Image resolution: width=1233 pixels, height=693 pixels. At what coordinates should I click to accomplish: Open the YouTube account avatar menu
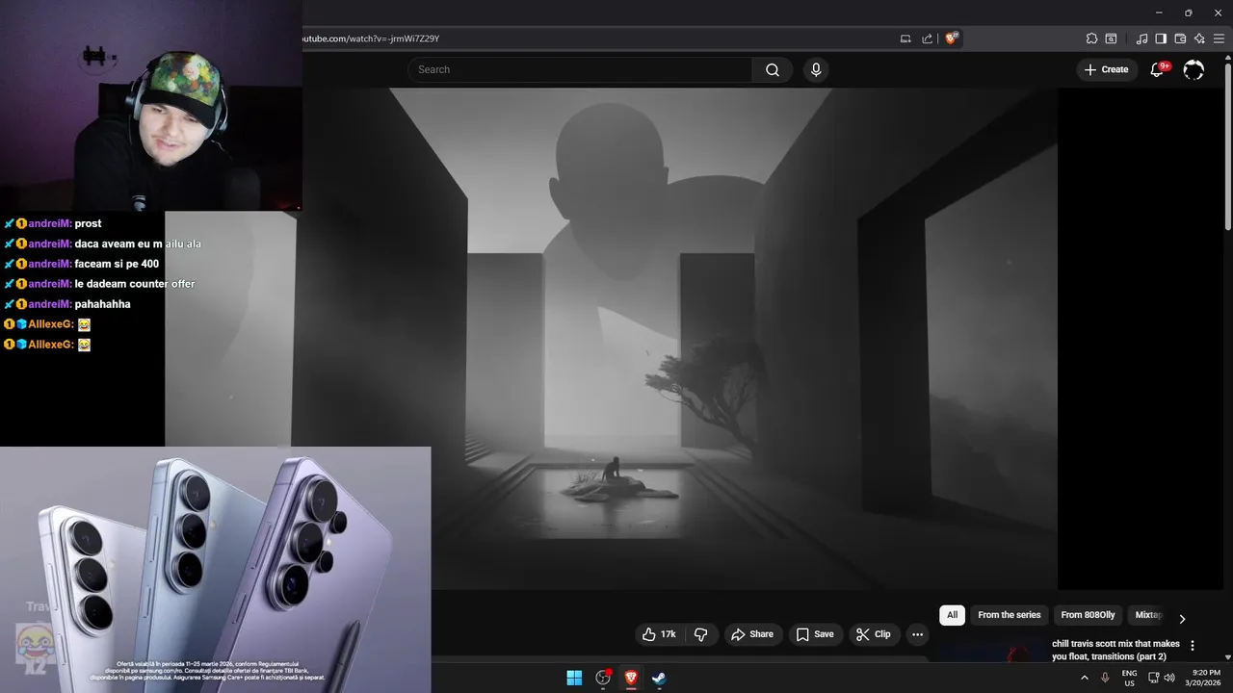coord(1194,69)
